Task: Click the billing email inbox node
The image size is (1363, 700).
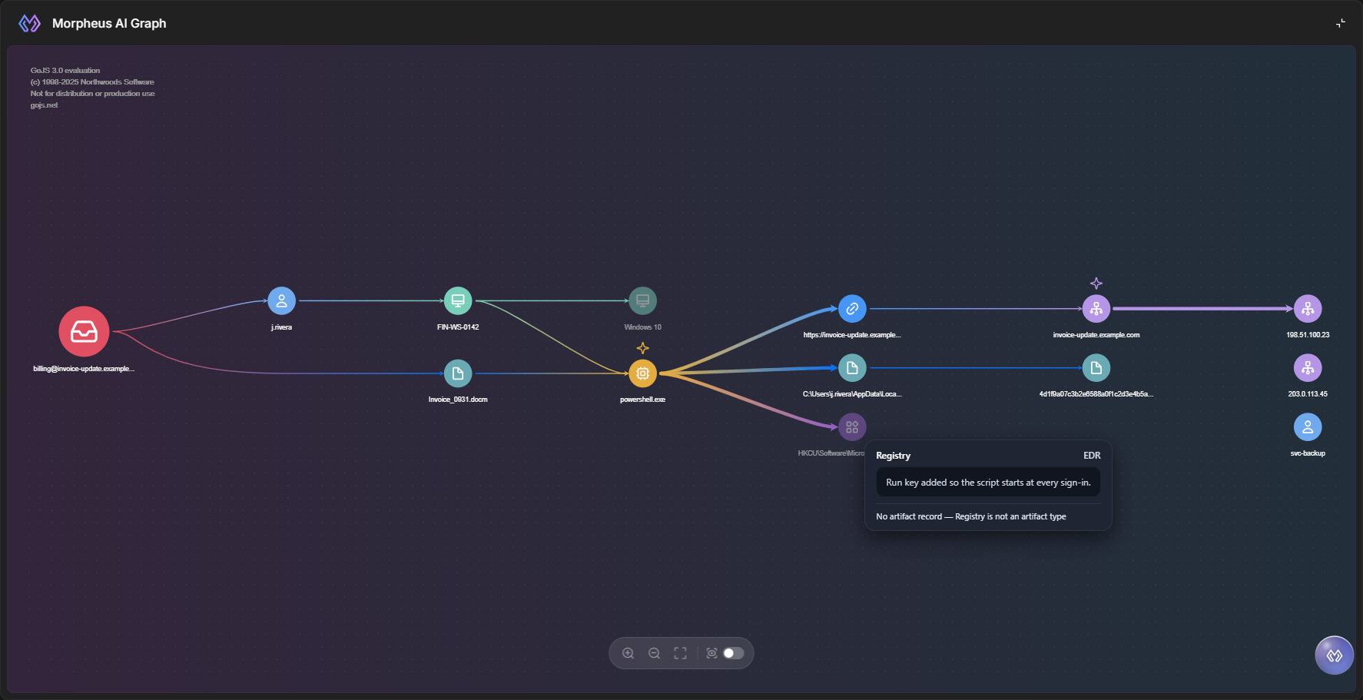Action: 84,331
